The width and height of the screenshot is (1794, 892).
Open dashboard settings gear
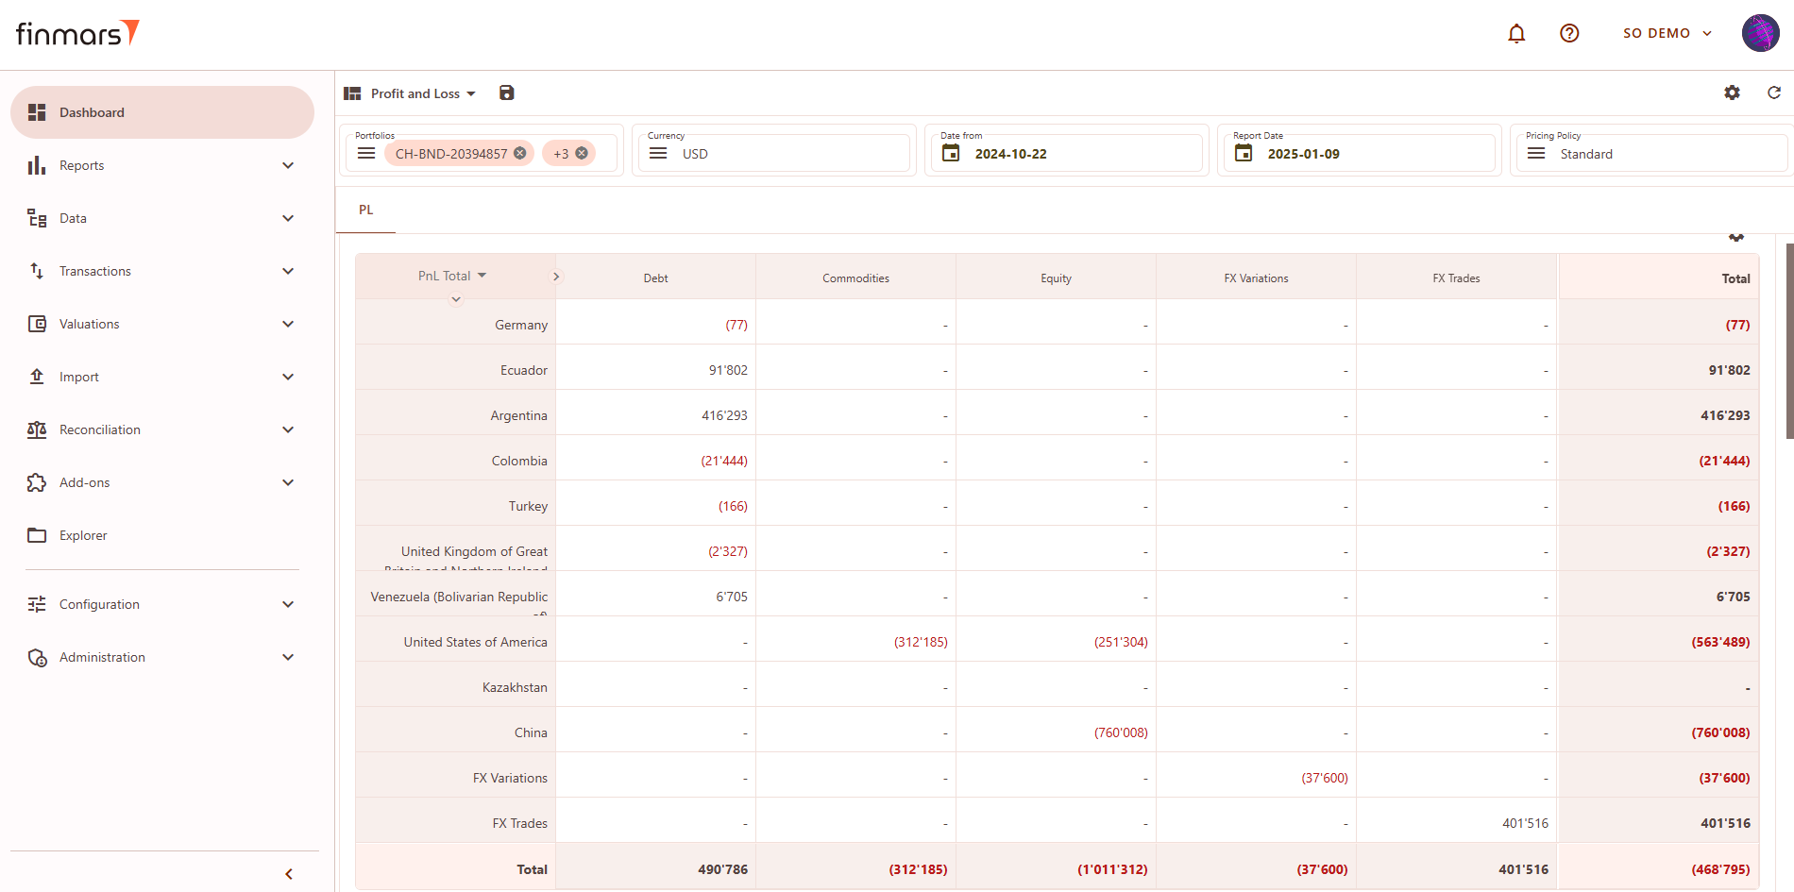click(x=1732, y=93)
